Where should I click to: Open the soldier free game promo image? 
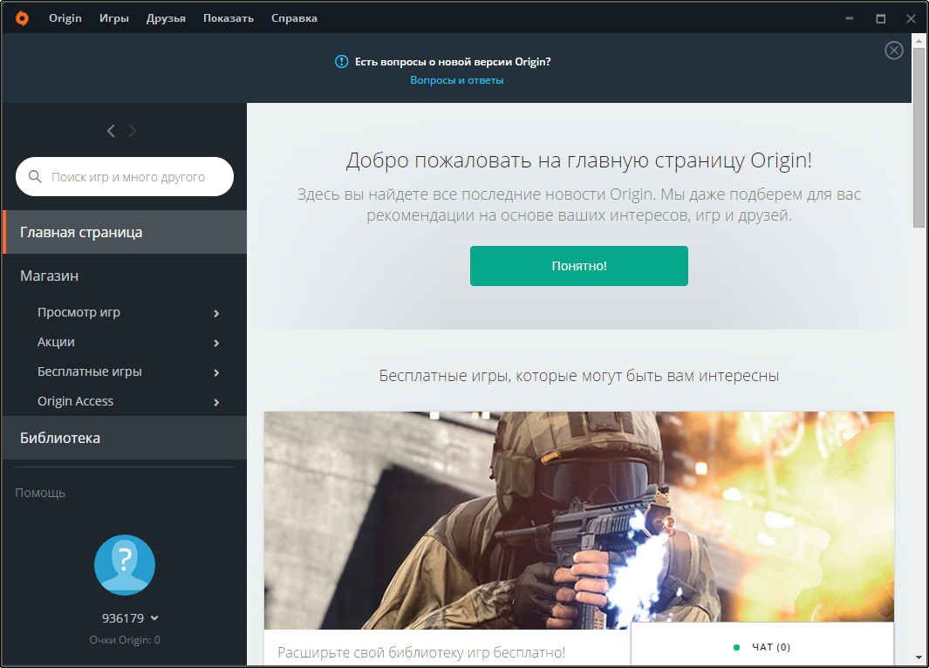579,520
